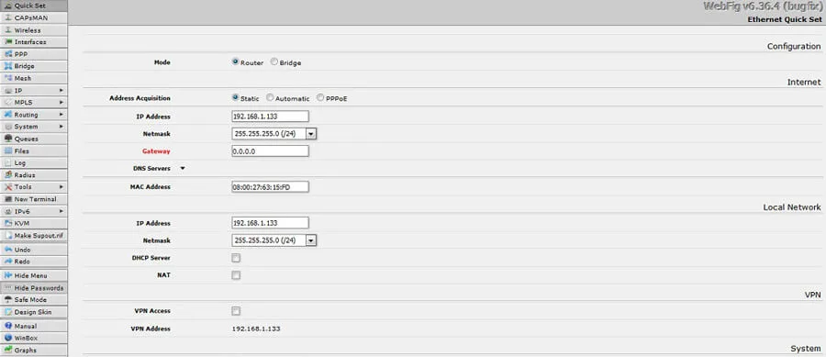Click the Design Skin icon
The width and height of the screenshot is (826, 357).
(8, 312)
